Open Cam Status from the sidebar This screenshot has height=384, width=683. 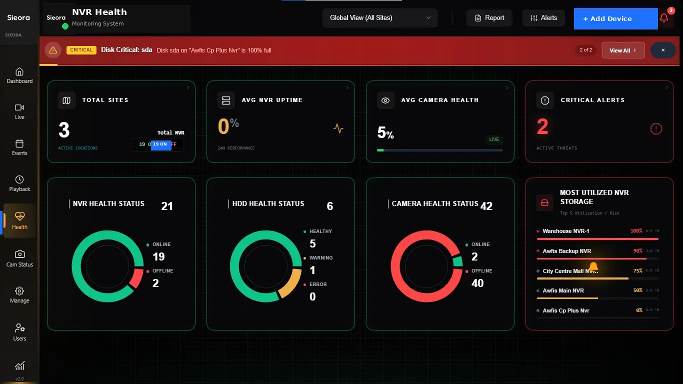point(19,259)
